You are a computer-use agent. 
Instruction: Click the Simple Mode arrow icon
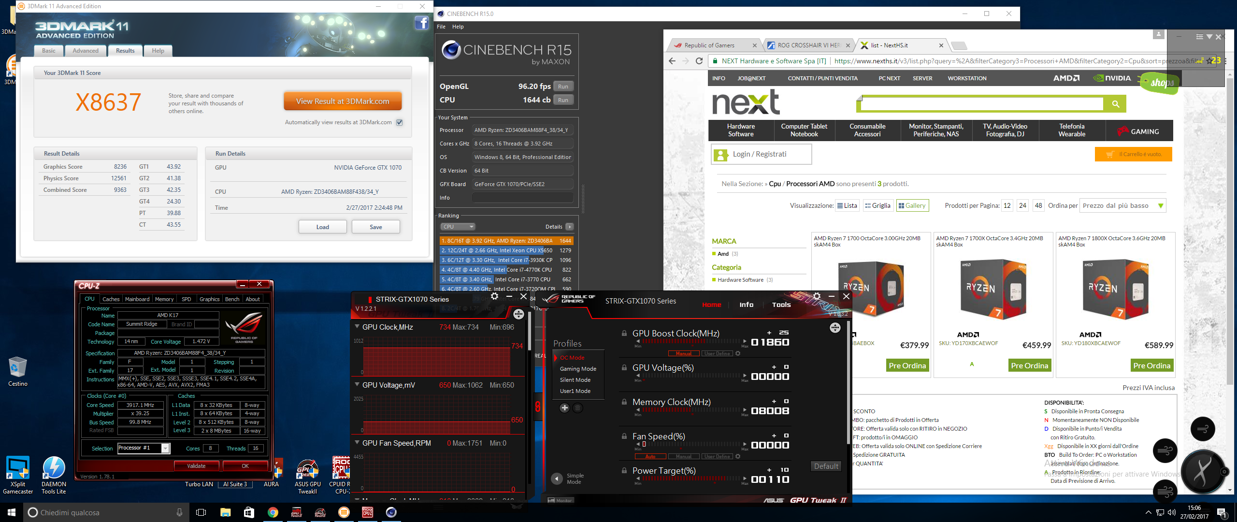[557, 478]
